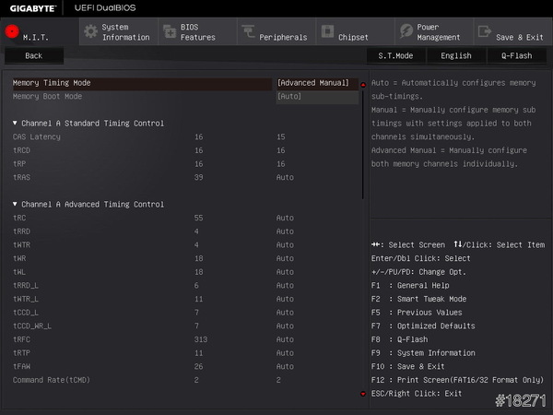Click the Peripherals icon
The image size is (553, 415).
click(x=248, y=31)
